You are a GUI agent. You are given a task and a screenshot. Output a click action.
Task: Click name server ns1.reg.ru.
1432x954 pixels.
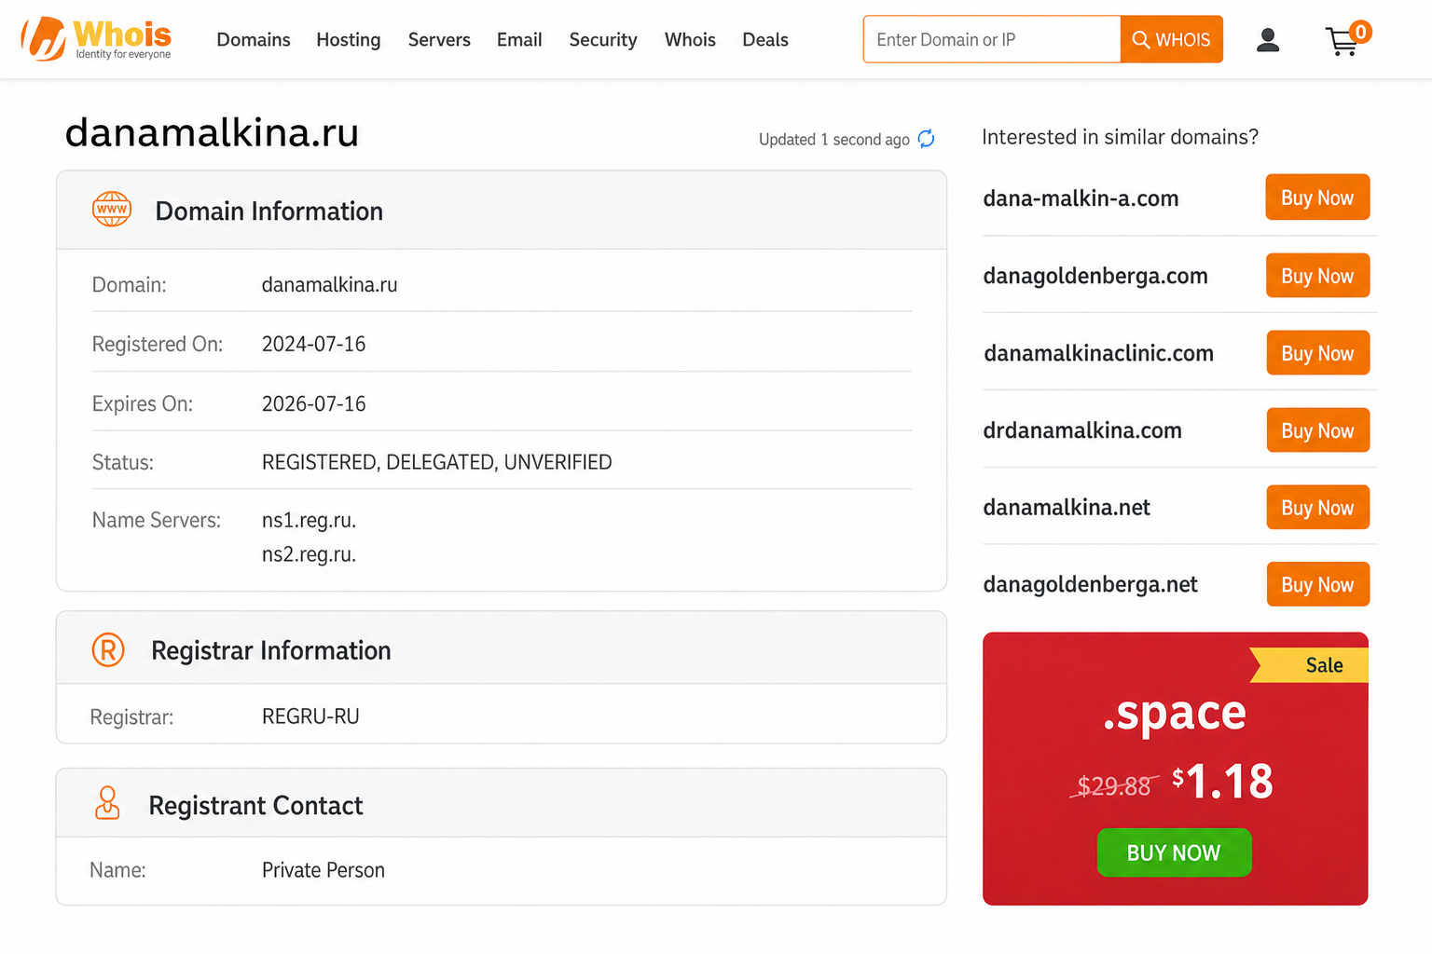tap(309, 520)
